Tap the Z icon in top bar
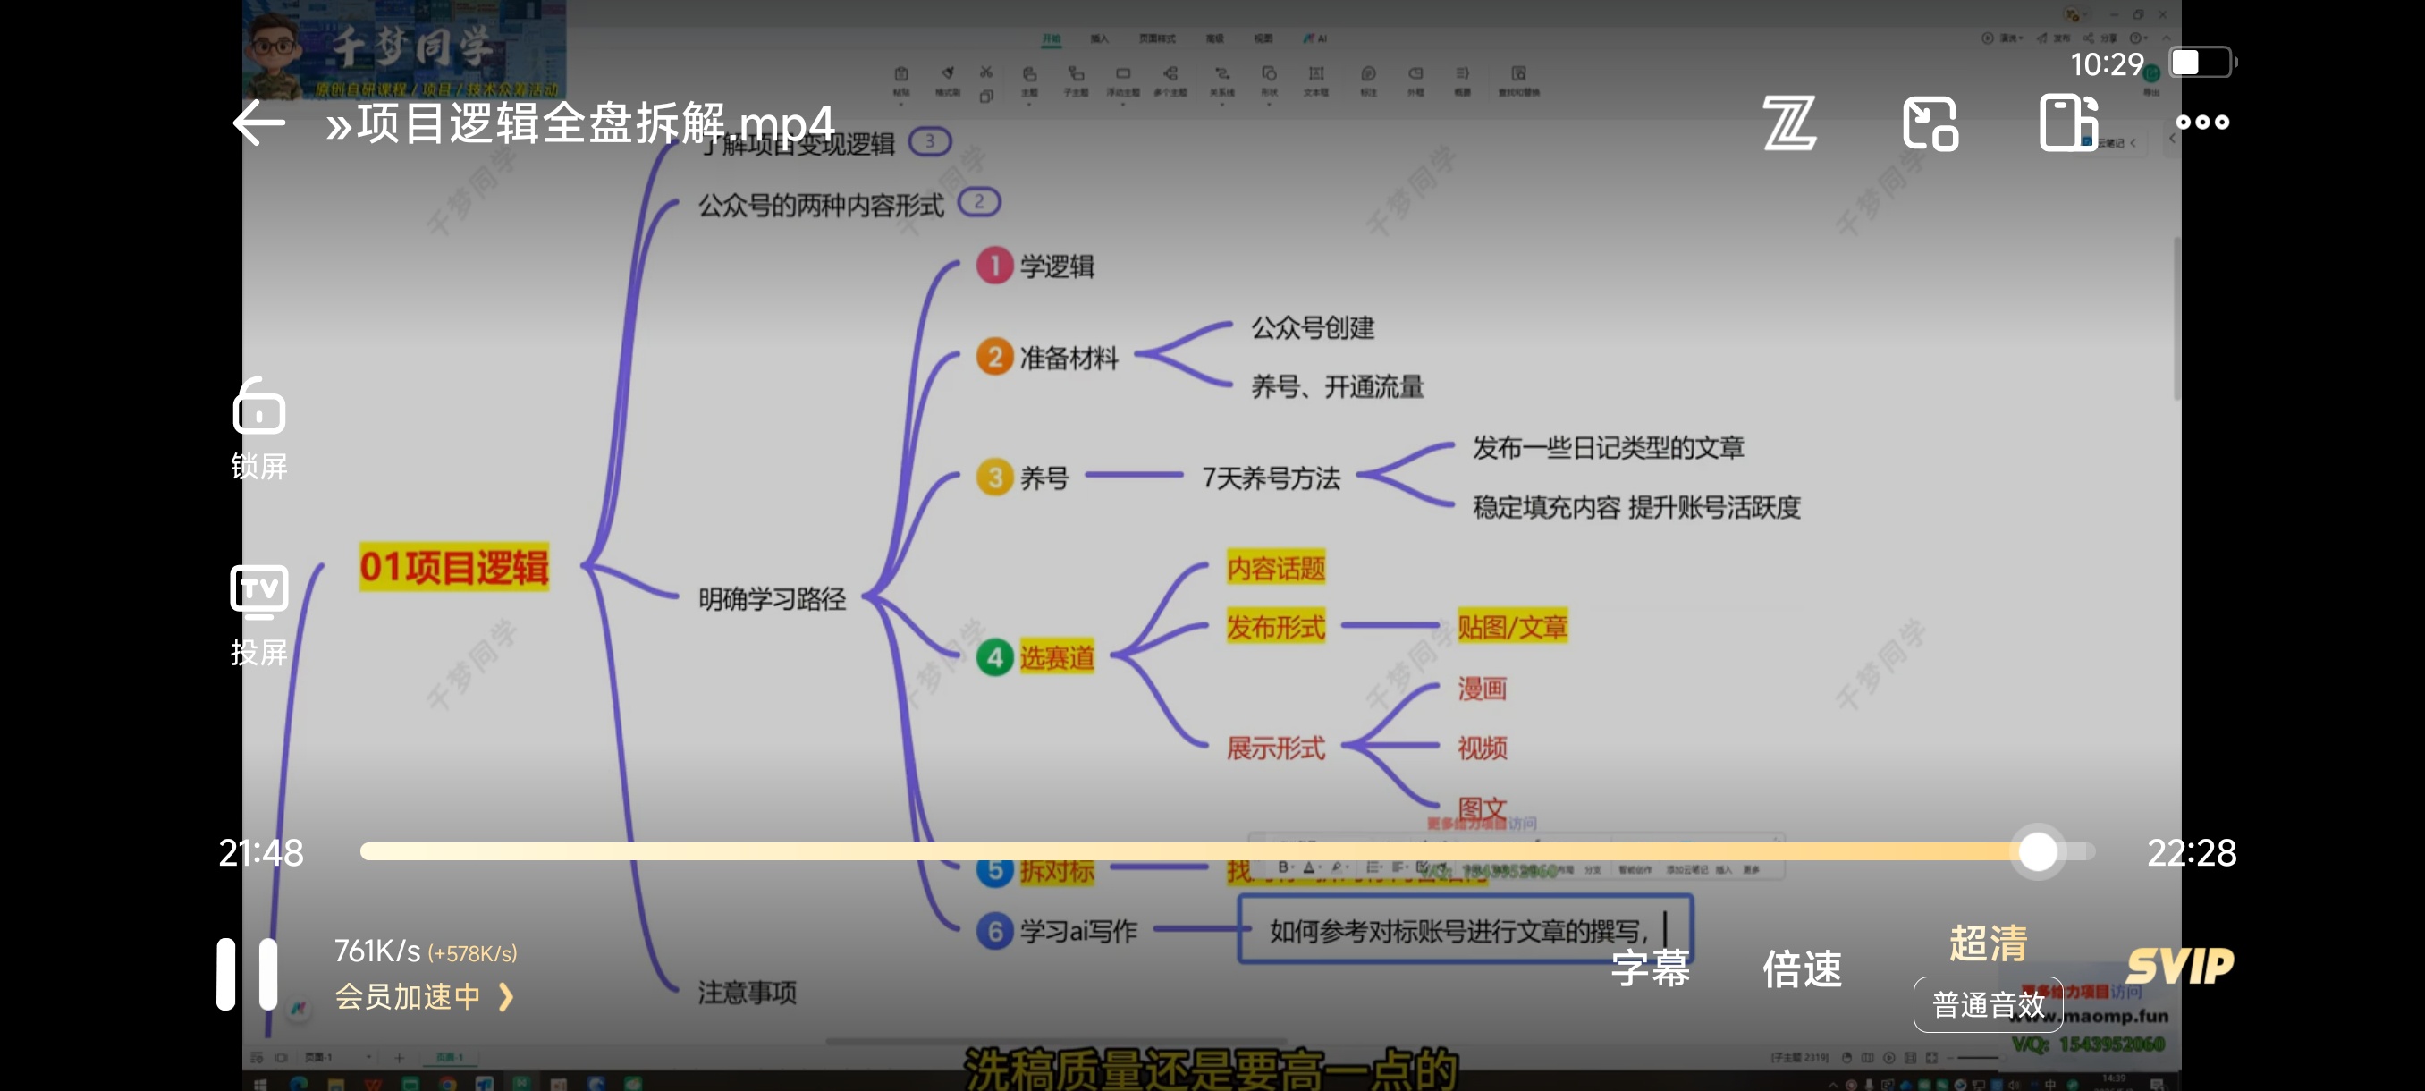The image size is (2425, 1091). tap(1788, 123)
